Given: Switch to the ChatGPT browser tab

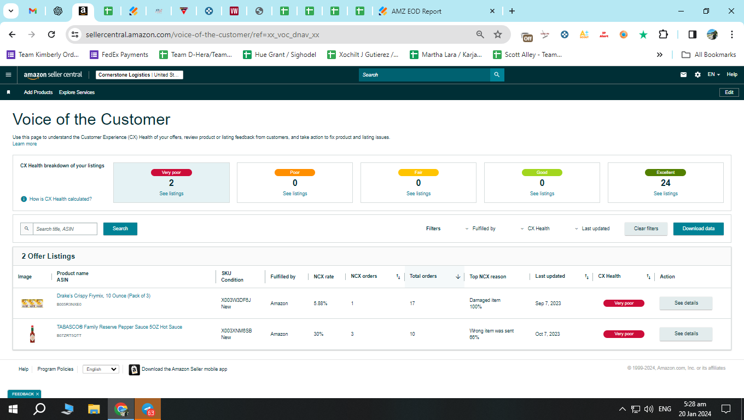Looking at the screenshot, I should coord(57,11).
